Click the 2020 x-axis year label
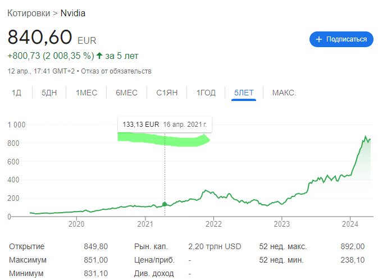Screen dimensions: 378x280 click(x=76, y=224)
